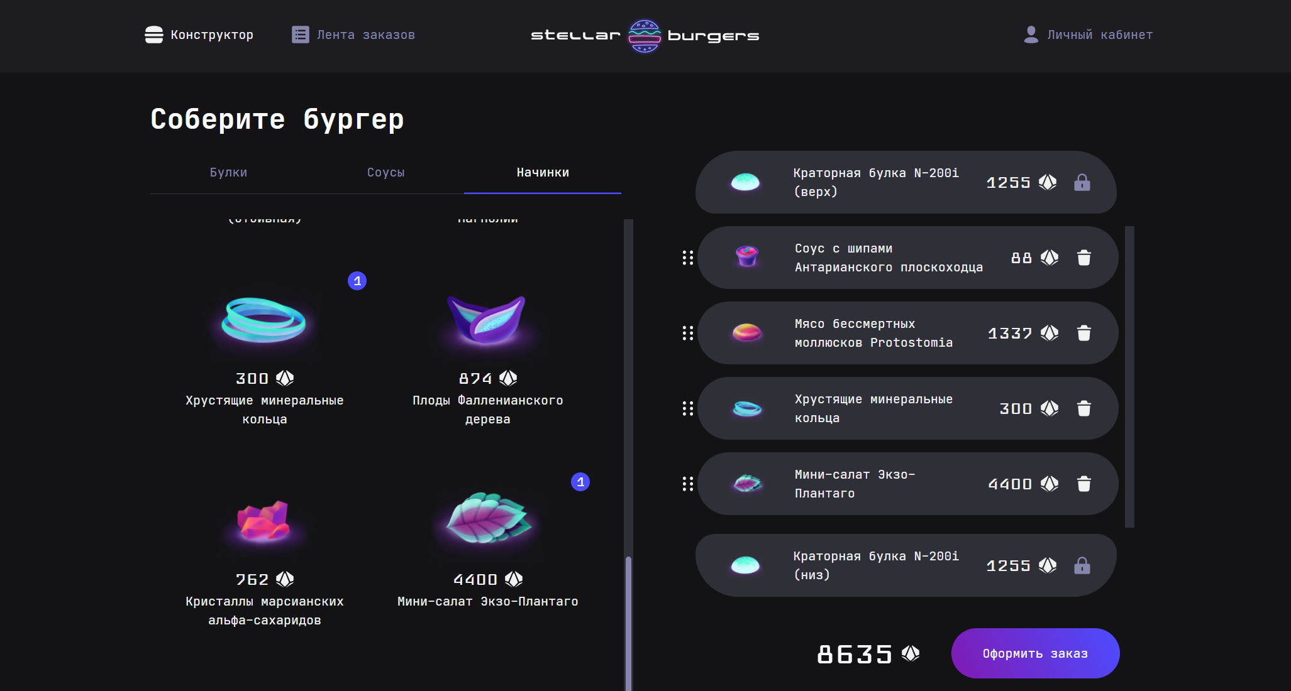
Task: Click the Лента заказов list icon
Action: [299, 35]
